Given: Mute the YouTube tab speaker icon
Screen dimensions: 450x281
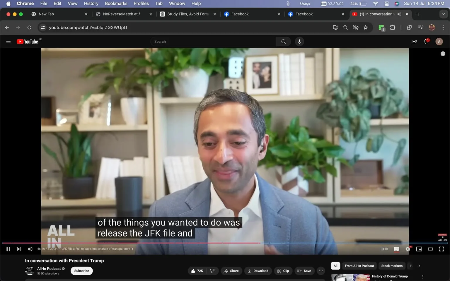Looking at the screenshot, I should [399, 14].
